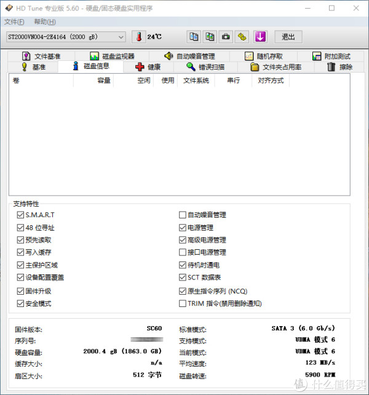Click the purple down-arrow save icon
Viewport: 369px width, 395px height.
click(260, 37)
